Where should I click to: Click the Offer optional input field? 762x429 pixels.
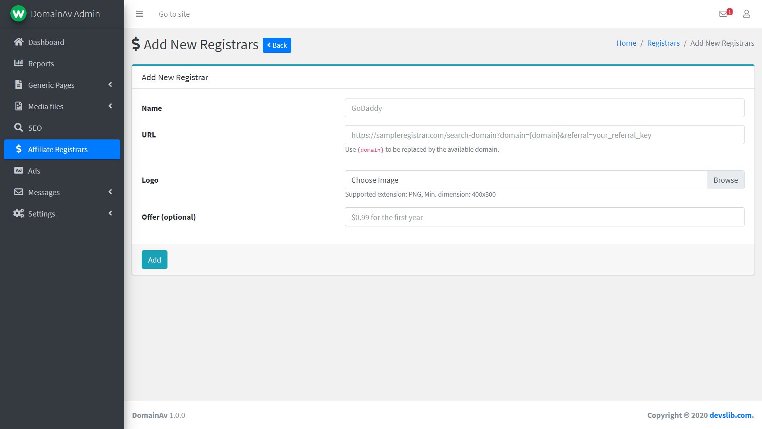(545, 216)
